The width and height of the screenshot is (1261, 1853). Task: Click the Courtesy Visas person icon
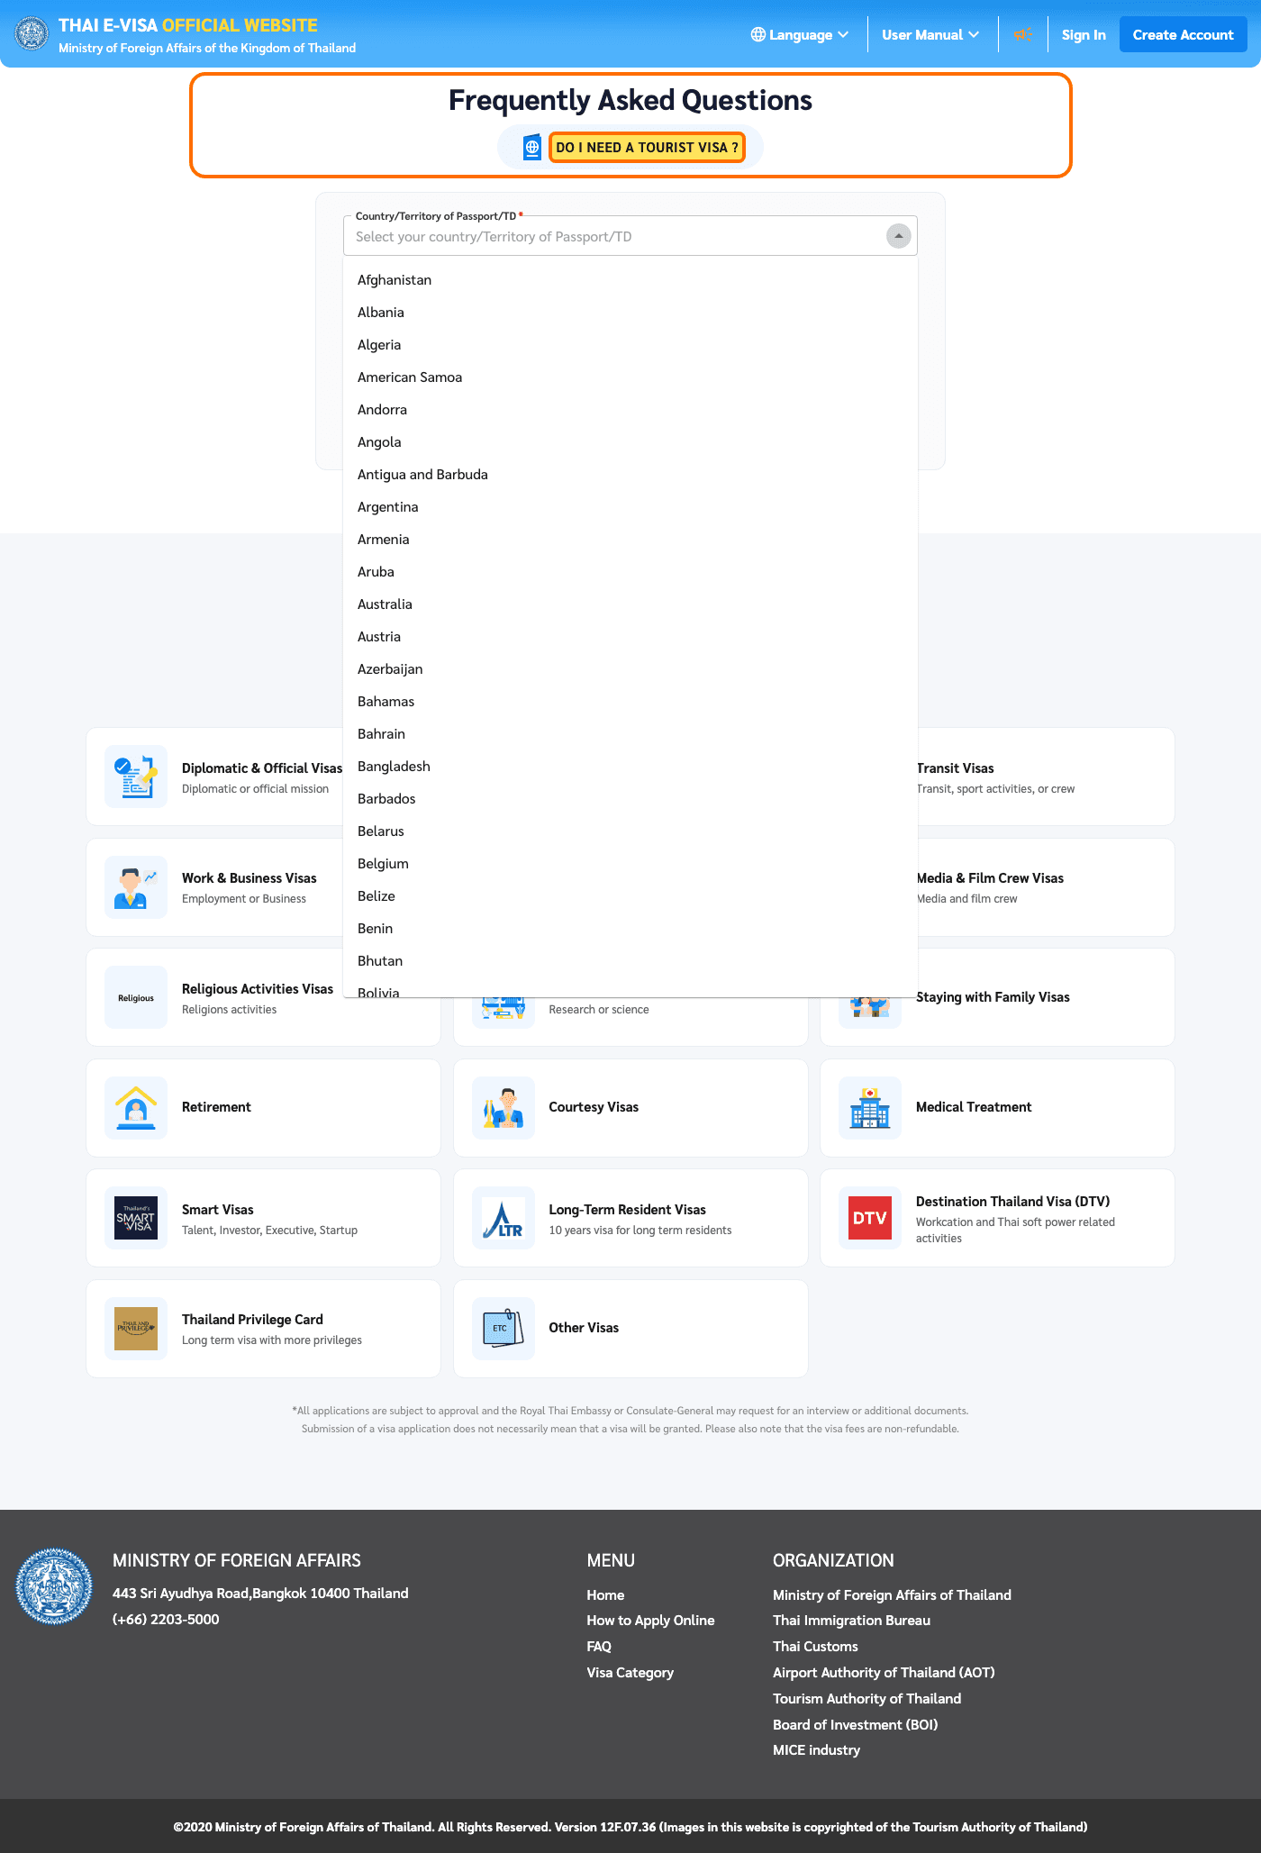coord(503,1107)
